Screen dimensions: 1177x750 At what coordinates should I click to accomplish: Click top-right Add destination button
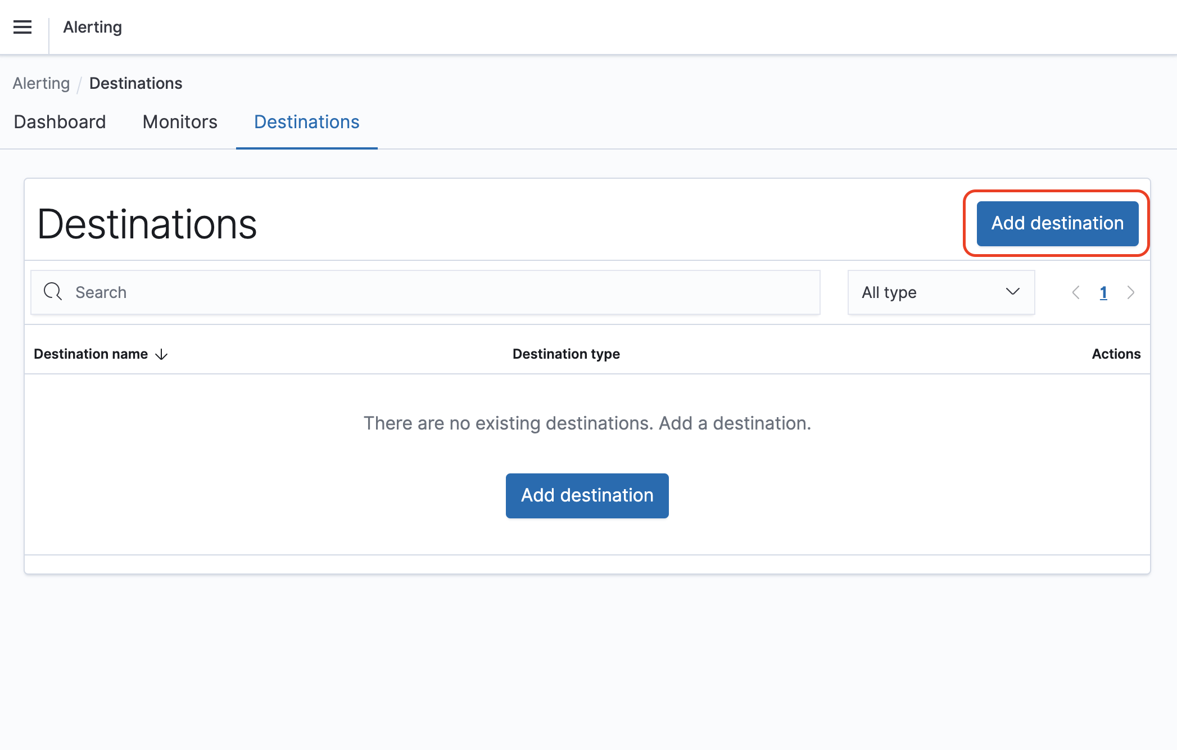[1057, 223]
